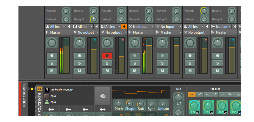This screenshot has height=122, width=254.
Task: Click the alien-head creator icon beside N/A
Action: point(47,102)
